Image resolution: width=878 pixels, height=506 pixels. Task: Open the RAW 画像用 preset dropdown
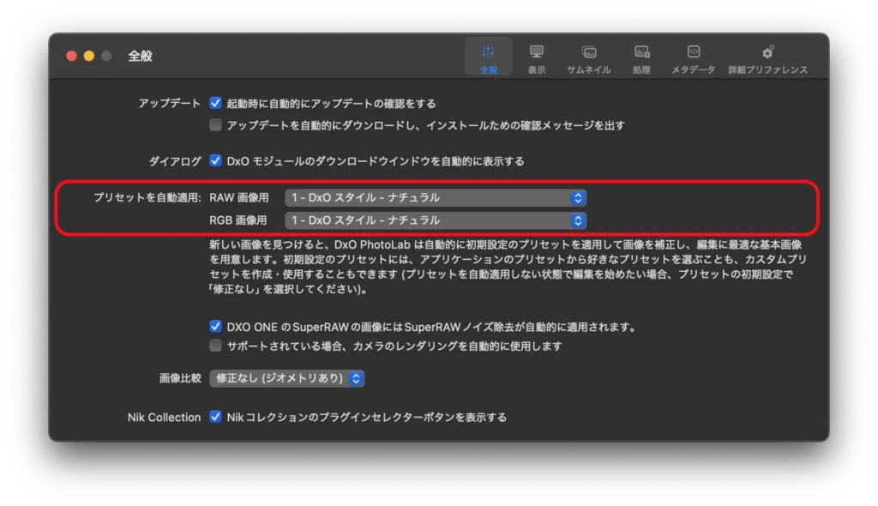pos(436,198)
